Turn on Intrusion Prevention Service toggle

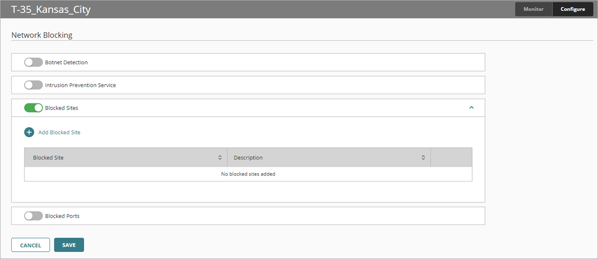click(33, 85)
